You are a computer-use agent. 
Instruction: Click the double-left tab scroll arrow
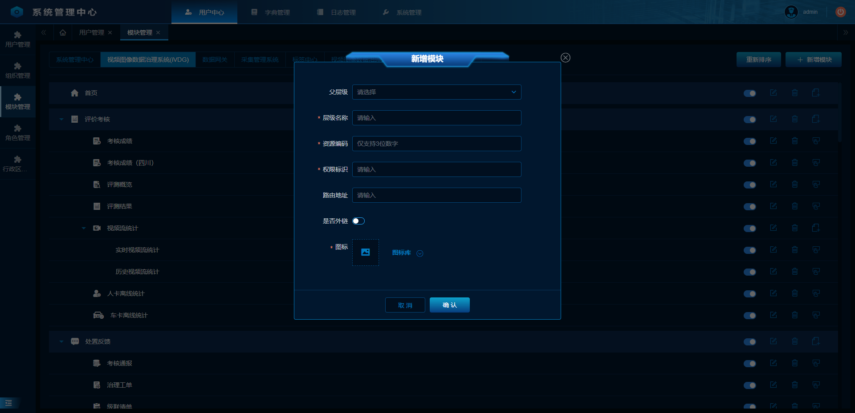coord(44,32)
